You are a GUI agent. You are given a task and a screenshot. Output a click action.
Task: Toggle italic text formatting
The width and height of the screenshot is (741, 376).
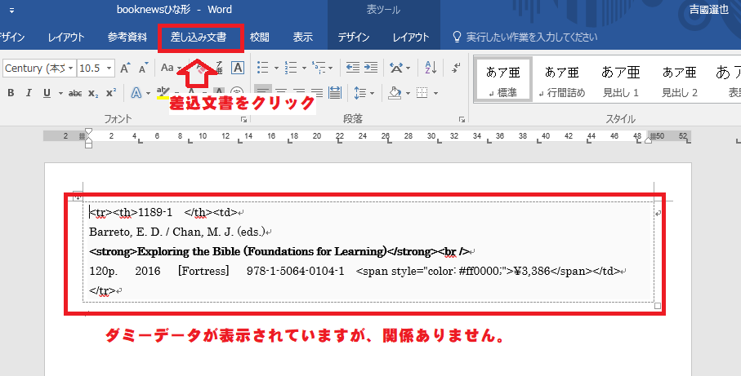click(x=30, y=92)
